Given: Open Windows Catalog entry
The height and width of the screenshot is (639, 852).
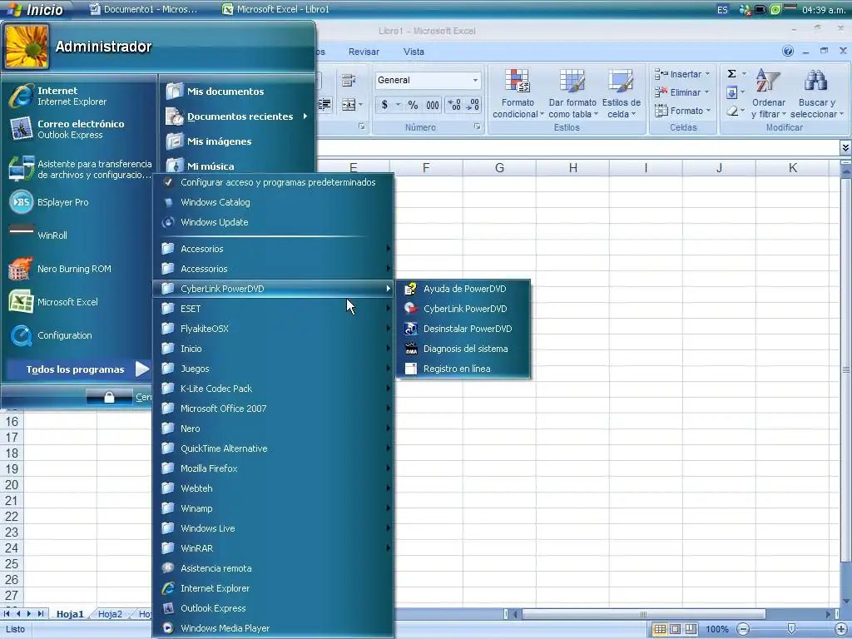Looking at the screenshot, I should click(x=273, y=202).
